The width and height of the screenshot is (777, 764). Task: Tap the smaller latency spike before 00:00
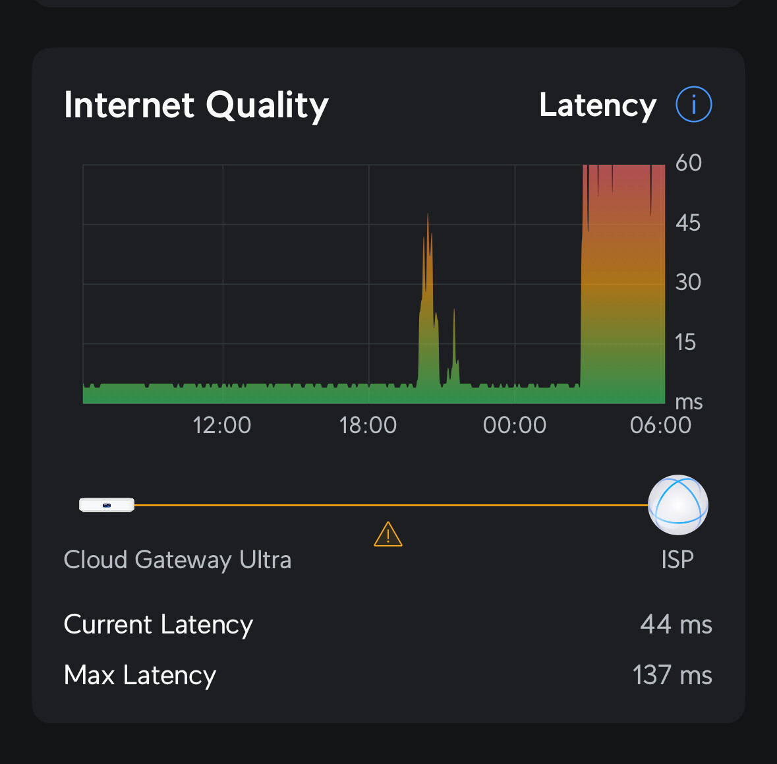(x=454, y=347)
